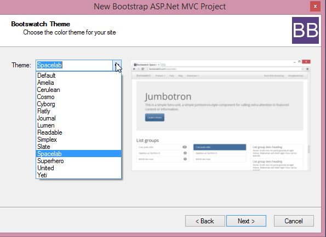Select the Journal theme entry

[x=78, y=118]
